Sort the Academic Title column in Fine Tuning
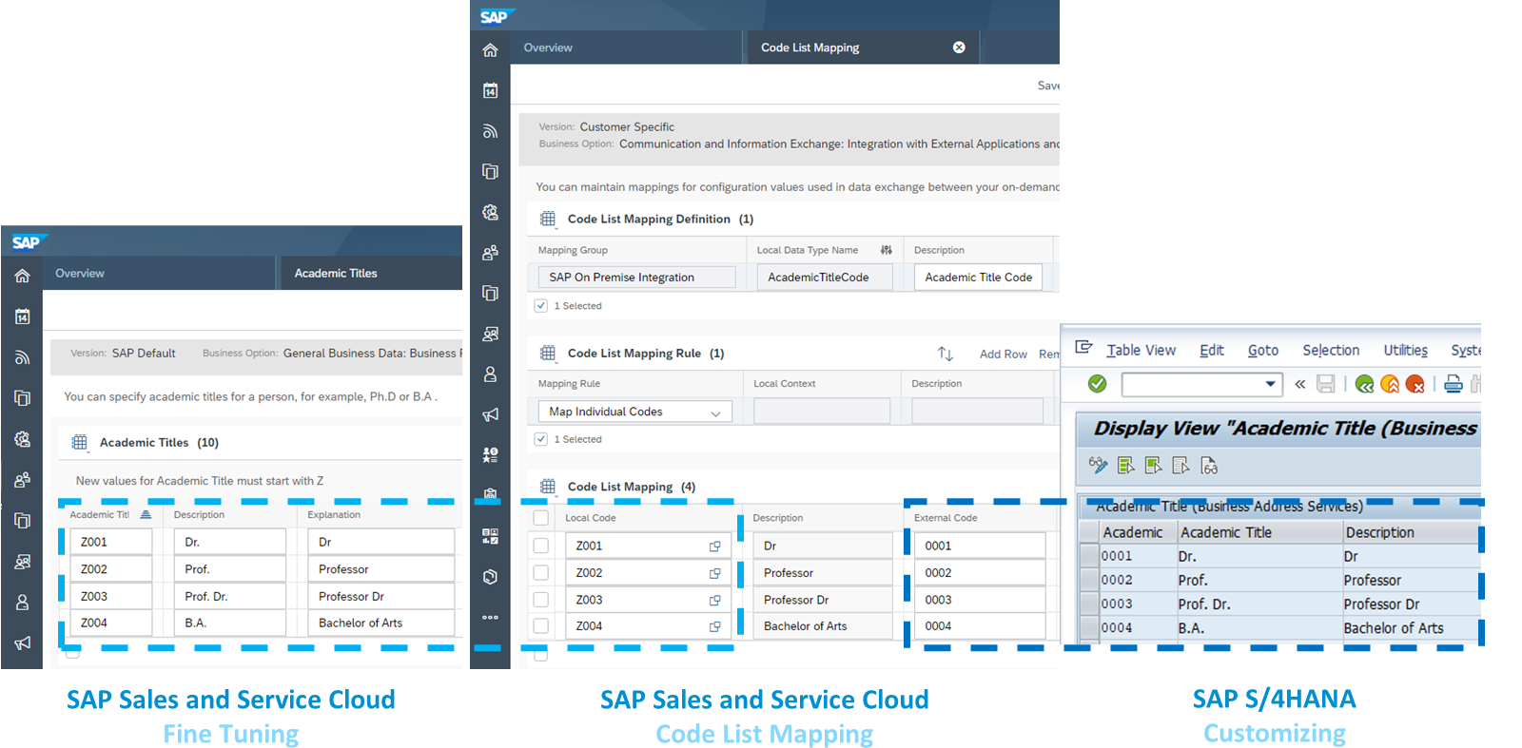 pos(146,514)
